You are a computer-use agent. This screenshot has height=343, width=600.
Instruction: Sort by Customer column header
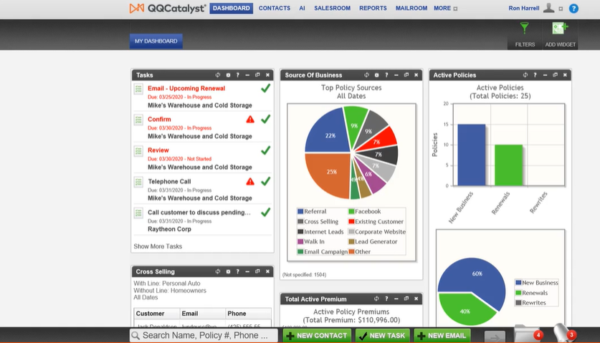click(x=156, y=314)
